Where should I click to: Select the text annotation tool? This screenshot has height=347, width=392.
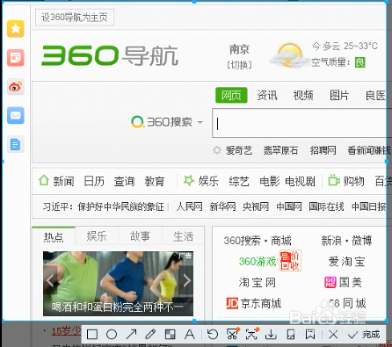point(190,335)
